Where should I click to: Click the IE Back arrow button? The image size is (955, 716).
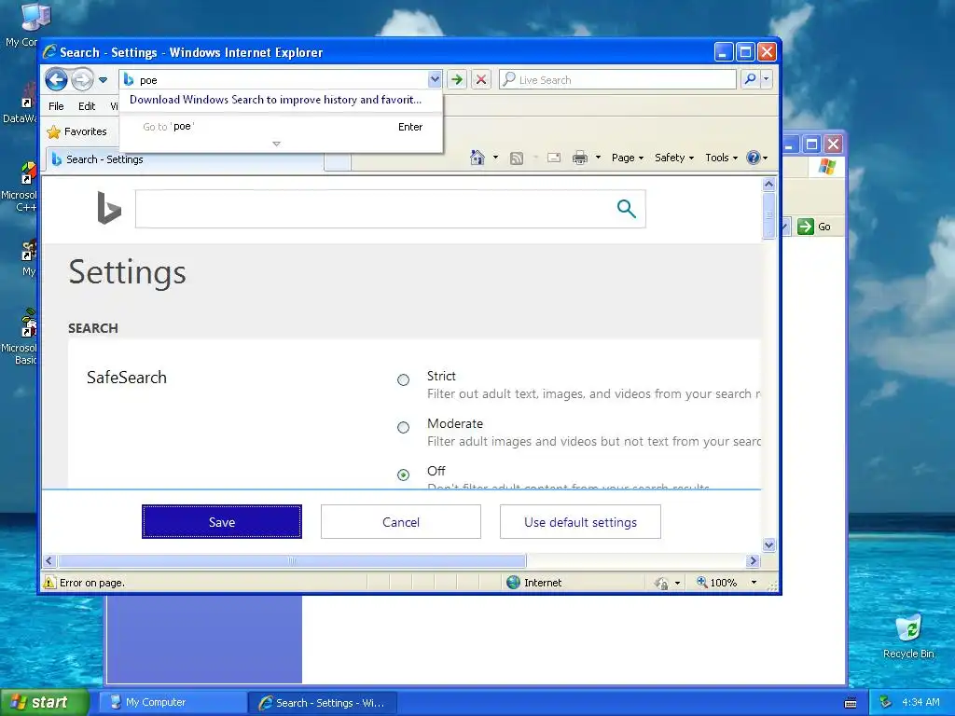[56, 79]
